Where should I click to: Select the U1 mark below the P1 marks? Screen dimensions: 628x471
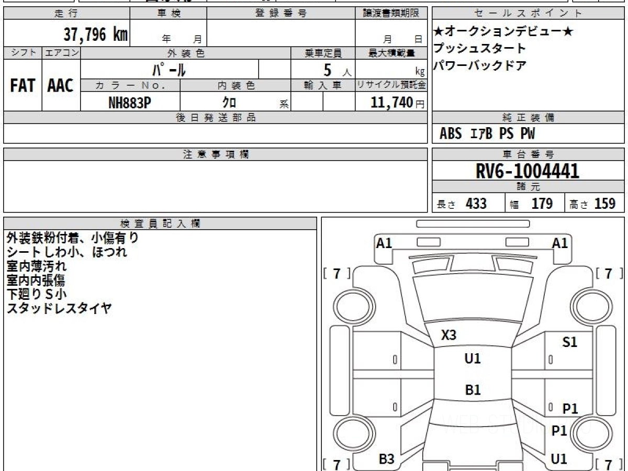pyautogui.click(x=559, y=459)
